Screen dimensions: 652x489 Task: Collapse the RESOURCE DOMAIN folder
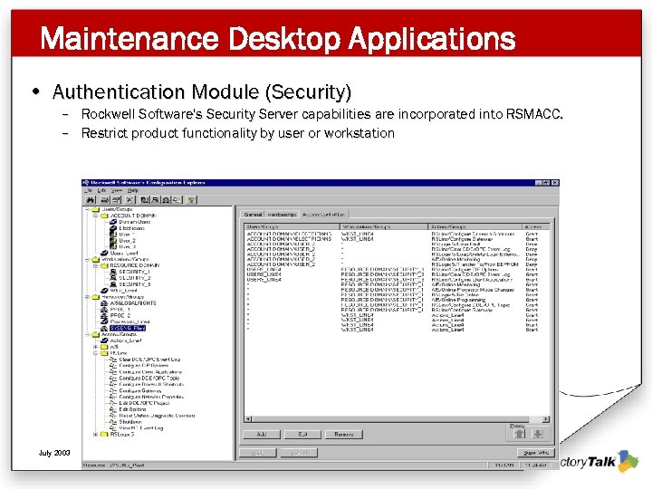pyautogui.click(x=96, y=265)
